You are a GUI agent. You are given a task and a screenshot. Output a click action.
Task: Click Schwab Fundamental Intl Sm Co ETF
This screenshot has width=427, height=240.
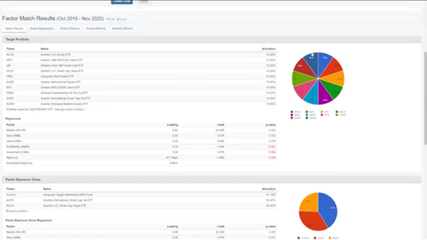tap(64, 93)
